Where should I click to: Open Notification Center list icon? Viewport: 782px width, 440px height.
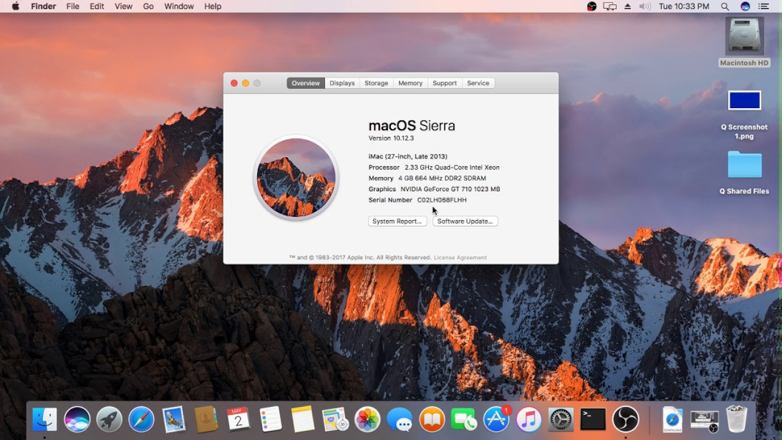764,6
